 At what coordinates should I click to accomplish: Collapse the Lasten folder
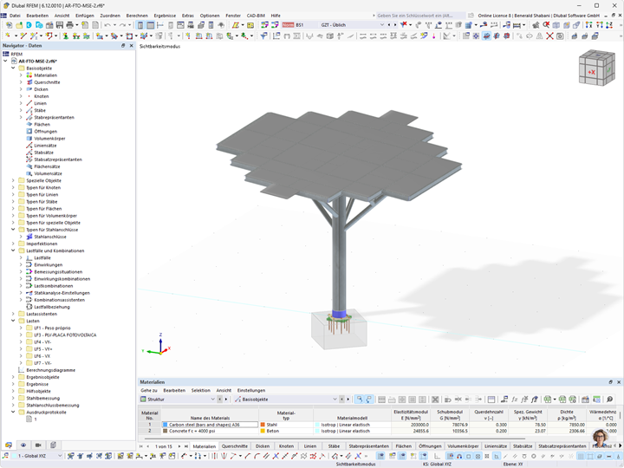pos(13,321)
